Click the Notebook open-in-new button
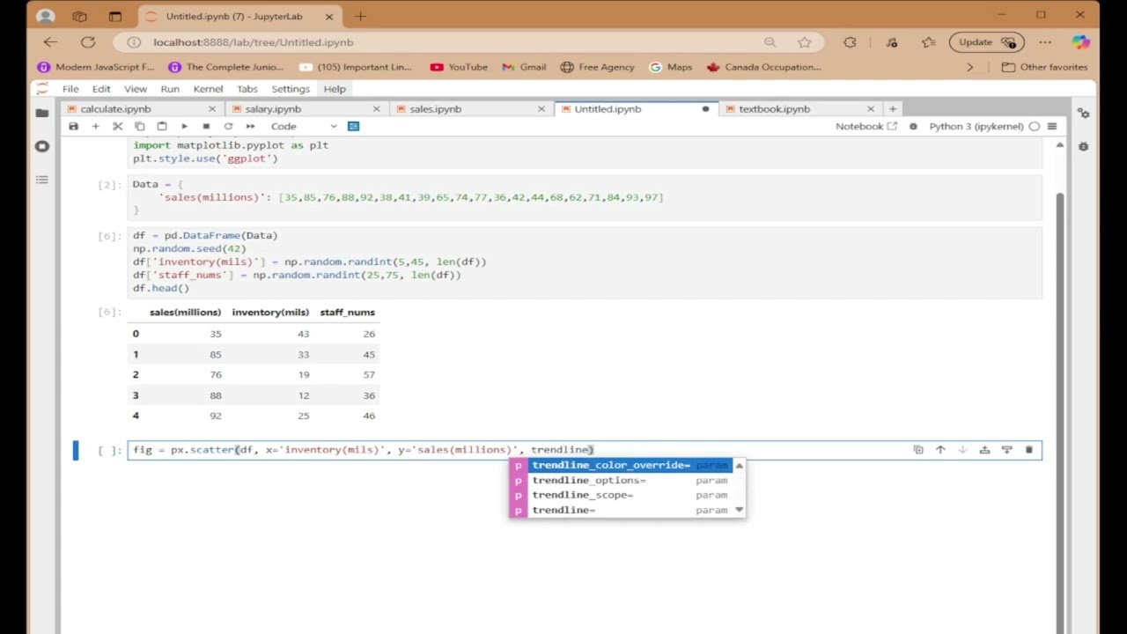This screenshot has height=634, width=1127. pos(866,126)
